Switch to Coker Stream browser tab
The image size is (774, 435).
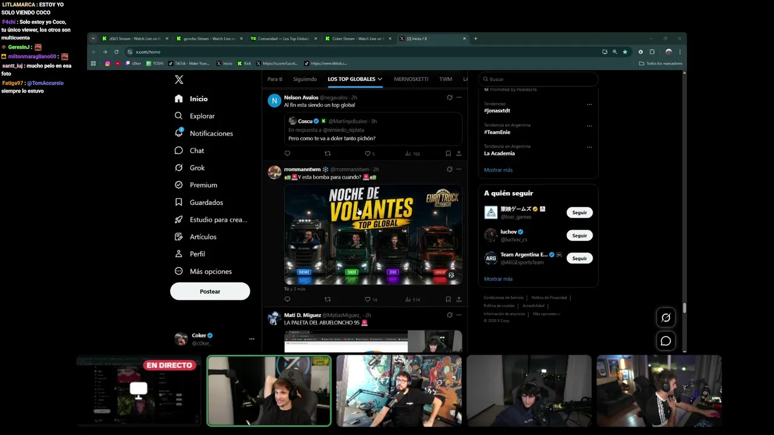(x=358, y=39)
